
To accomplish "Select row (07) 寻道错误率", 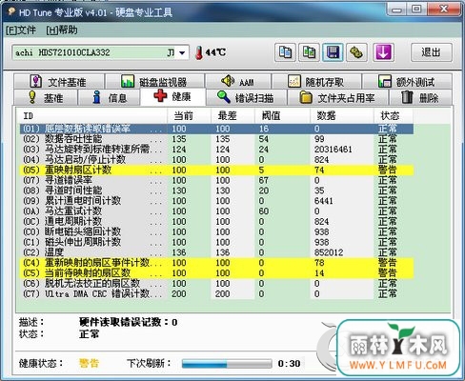I will point(216,180).
